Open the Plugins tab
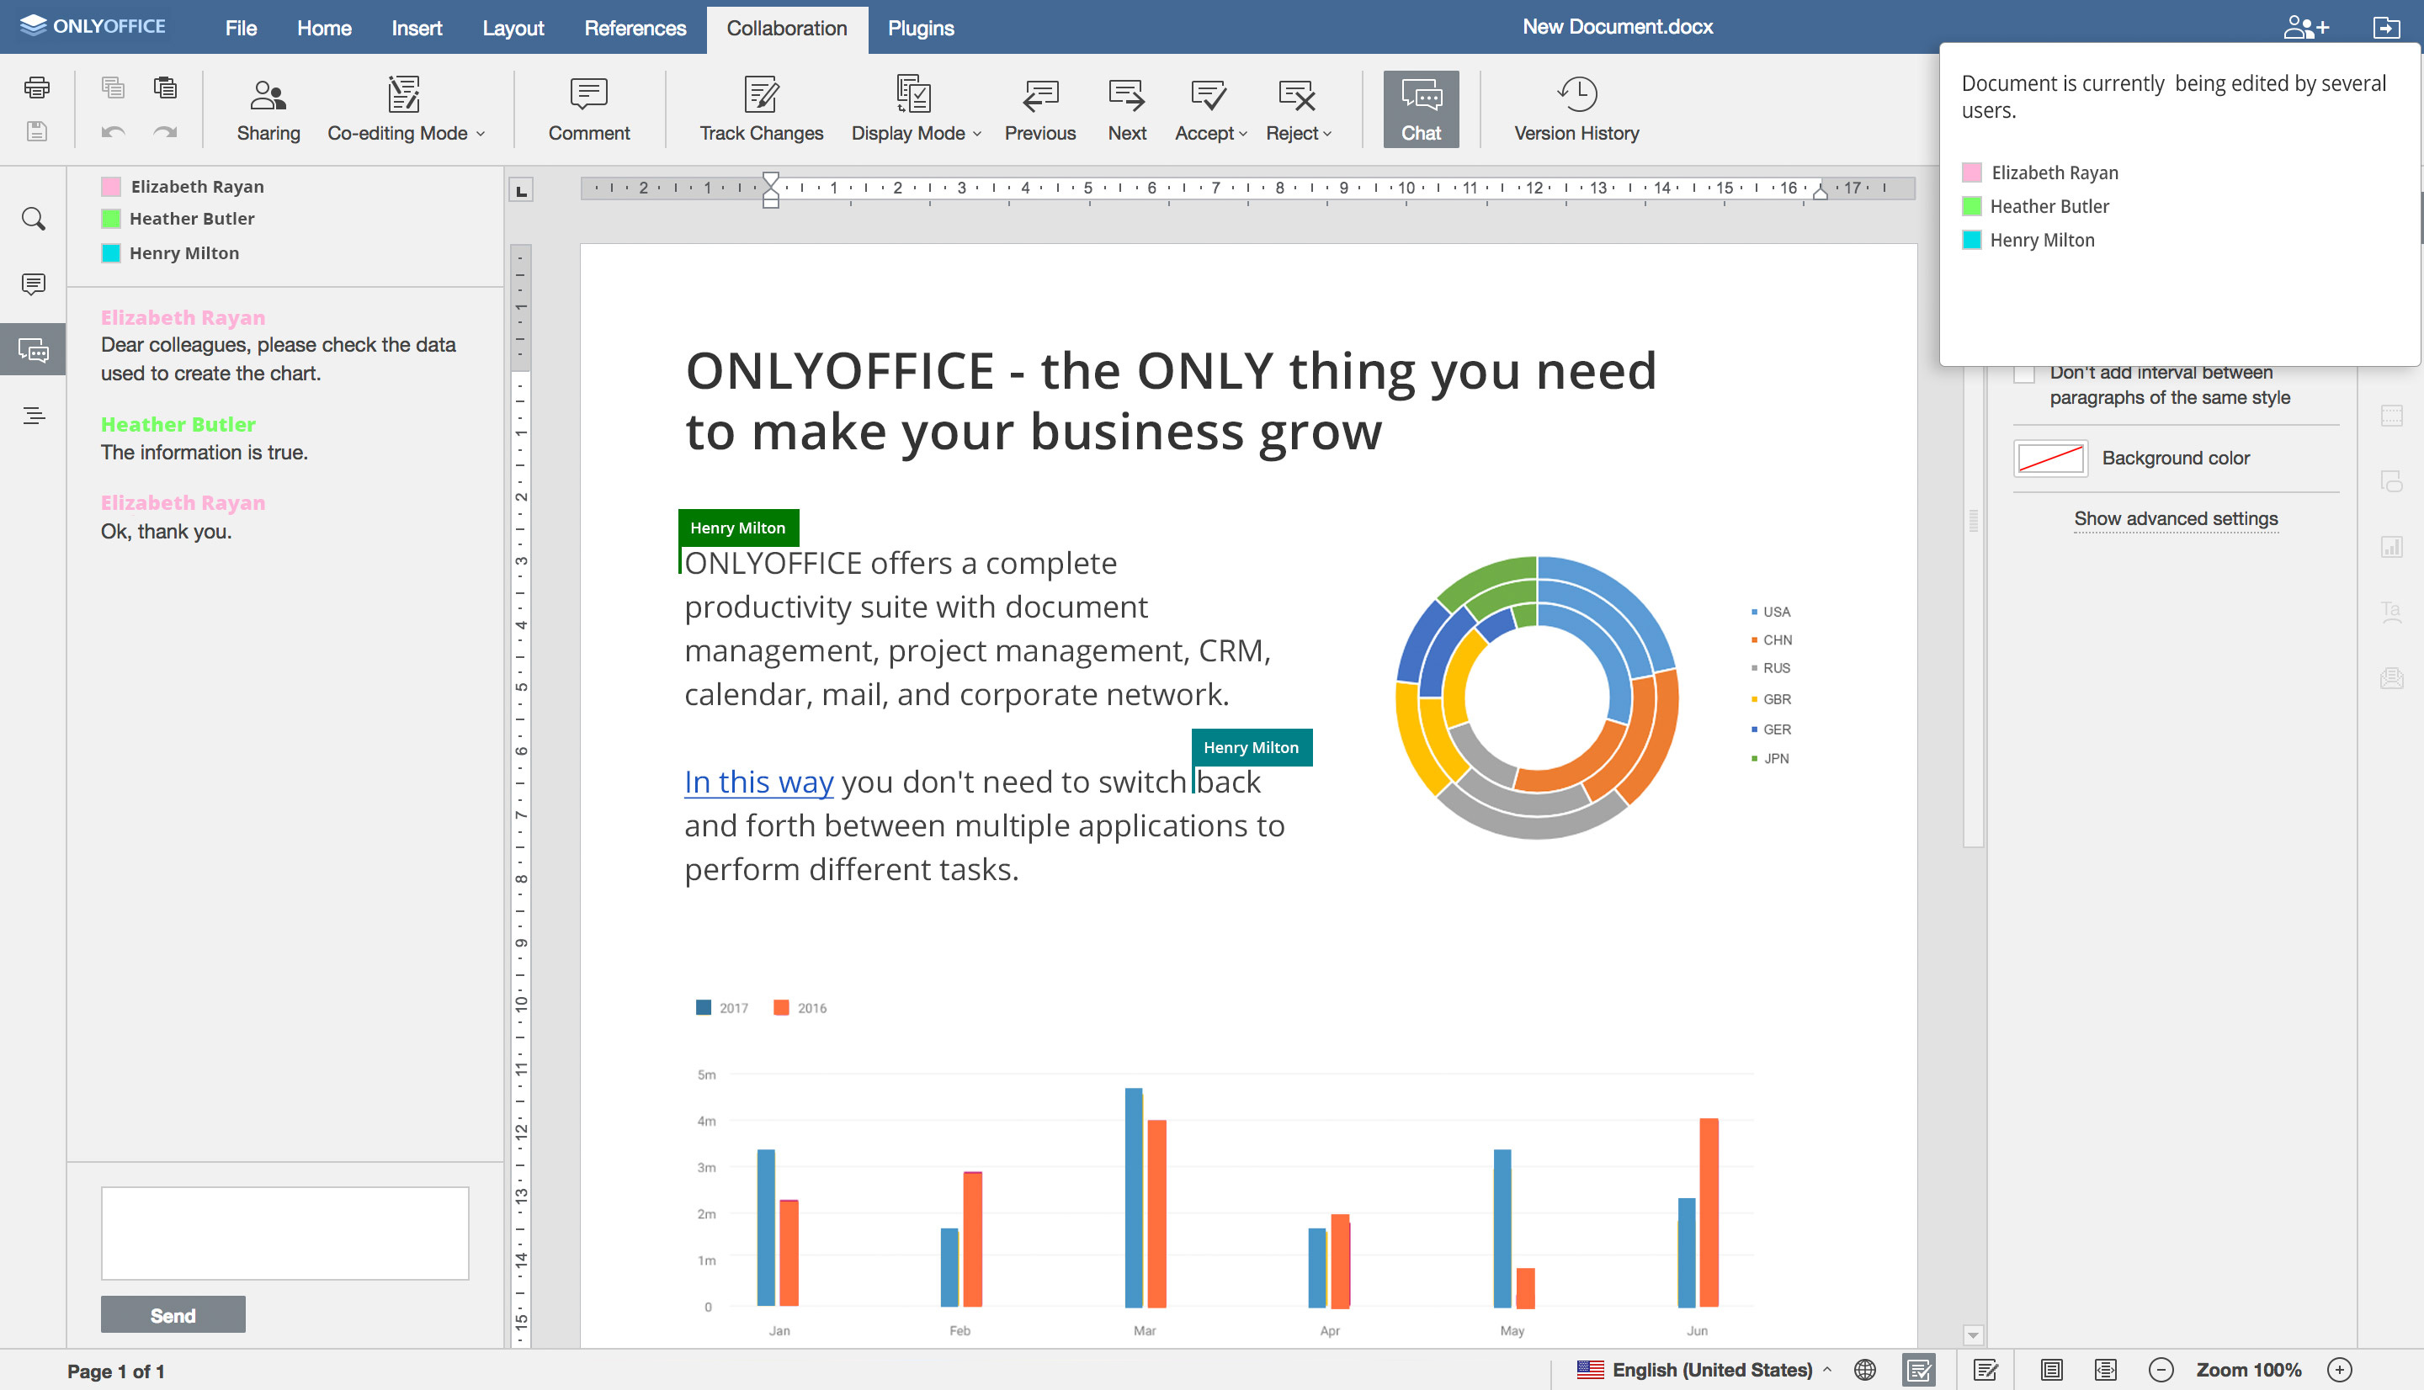 [x=919, y=28]
